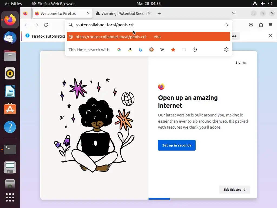
Task: Search with Amazon one-off icon
Action: pyautogui.click(x=130, y=50)
